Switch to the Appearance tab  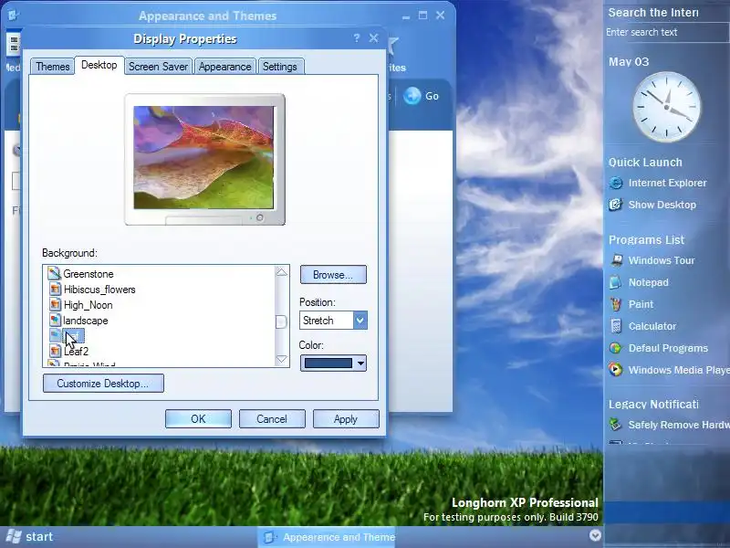point(224,67)
